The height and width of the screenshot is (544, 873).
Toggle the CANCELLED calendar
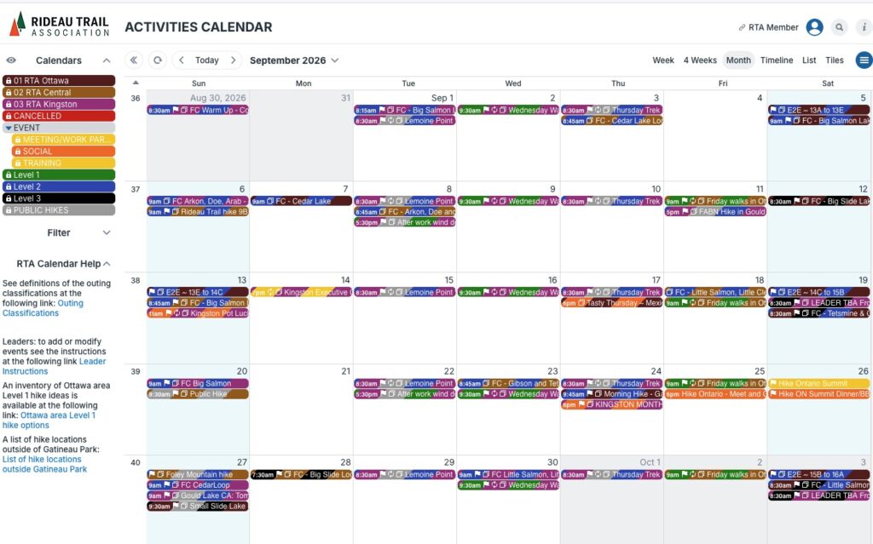tap(59, 116)
